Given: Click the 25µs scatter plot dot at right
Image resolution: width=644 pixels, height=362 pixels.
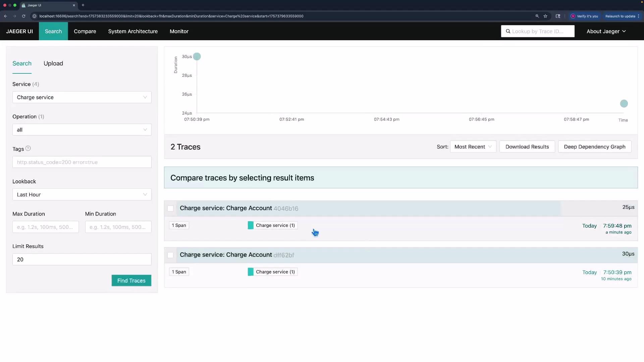Looking at the screenshot, I should (624, 104).
